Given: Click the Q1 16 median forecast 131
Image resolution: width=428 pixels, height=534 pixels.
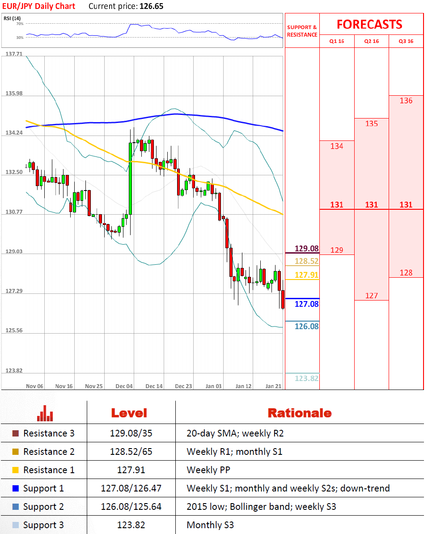Looking at the screenshot, I should 337,205.
